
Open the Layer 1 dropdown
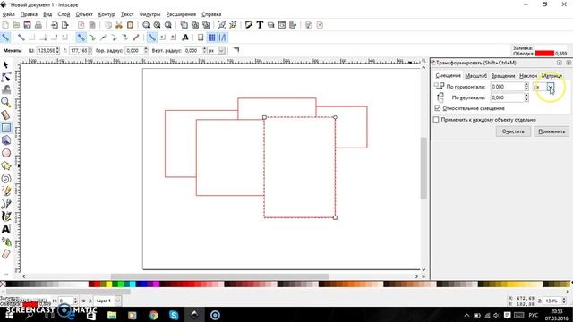click(118, 301)
